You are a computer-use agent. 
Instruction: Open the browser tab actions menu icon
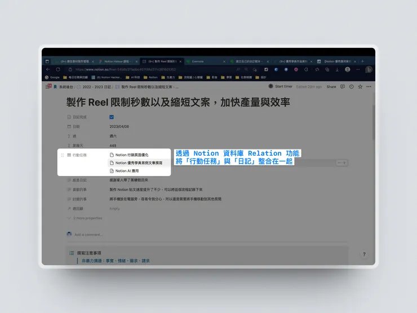click(x=47, y=61)
